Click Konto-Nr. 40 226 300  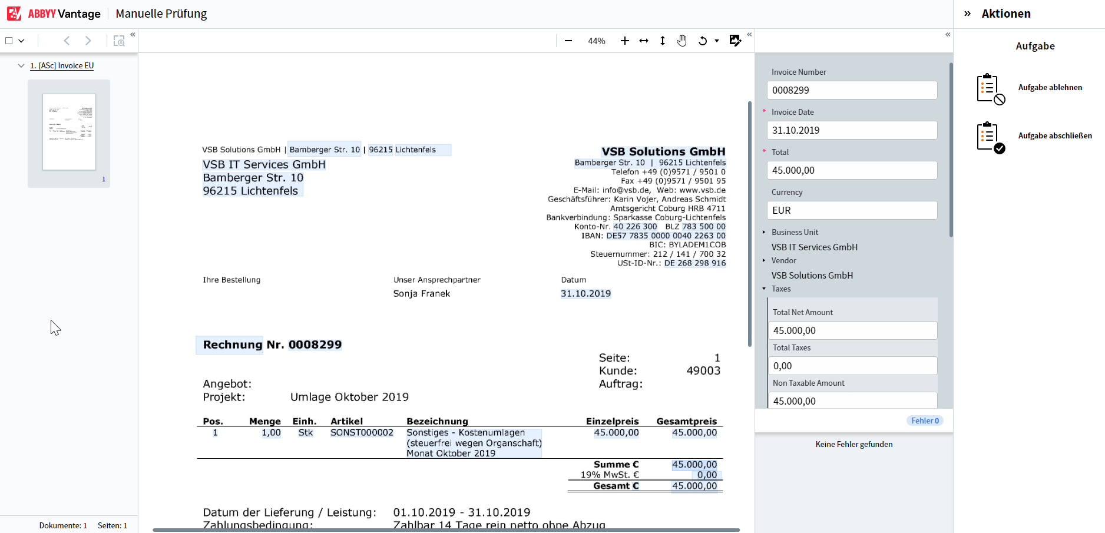click(635, 227)
